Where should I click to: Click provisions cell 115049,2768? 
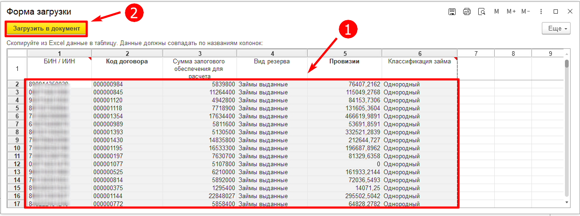tap(345, 92)
